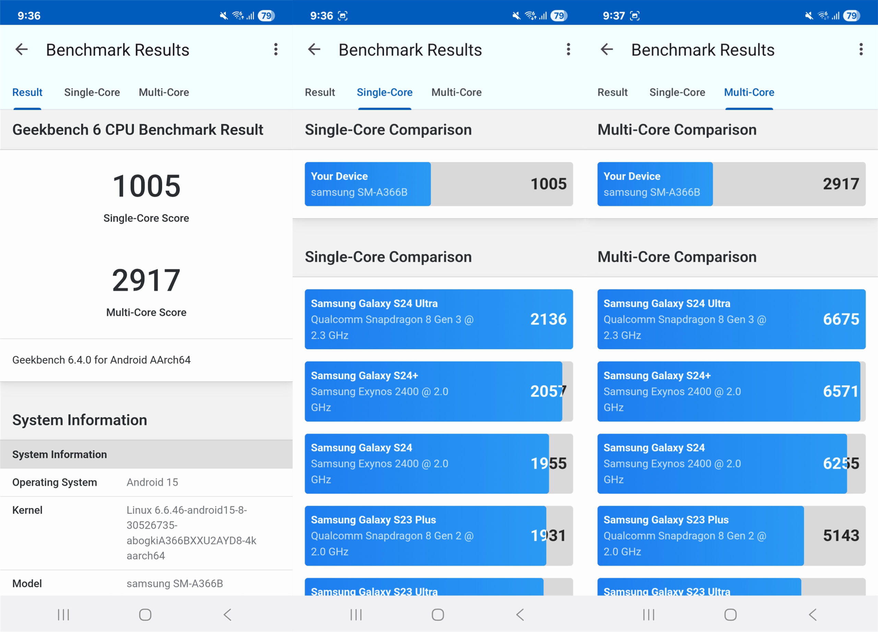Tap the gray System Information subheader row
This screenshot has width=878, height=632.
coord(146,454)
